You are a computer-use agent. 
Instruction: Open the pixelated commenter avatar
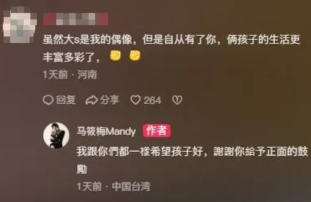point(20,25)
